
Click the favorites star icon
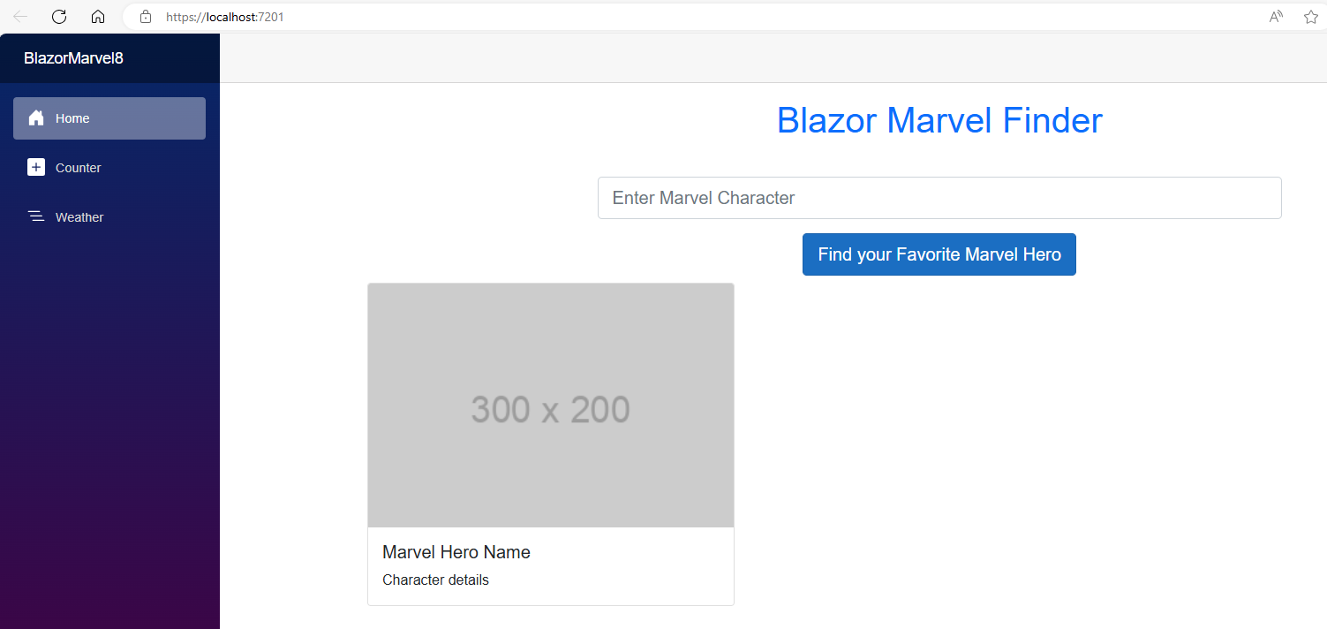point(1311,17)
